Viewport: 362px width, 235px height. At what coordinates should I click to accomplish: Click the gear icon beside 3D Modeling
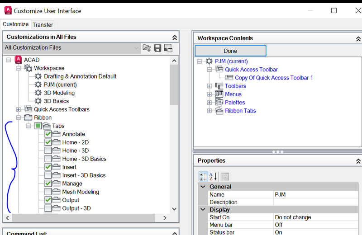(38, 93)
